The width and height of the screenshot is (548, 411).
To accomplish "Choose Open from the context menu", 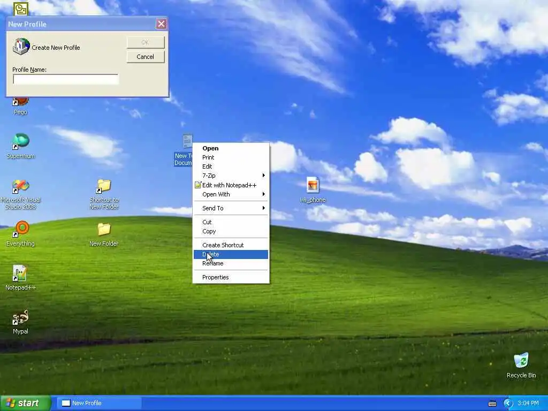I will click(231, 148).
